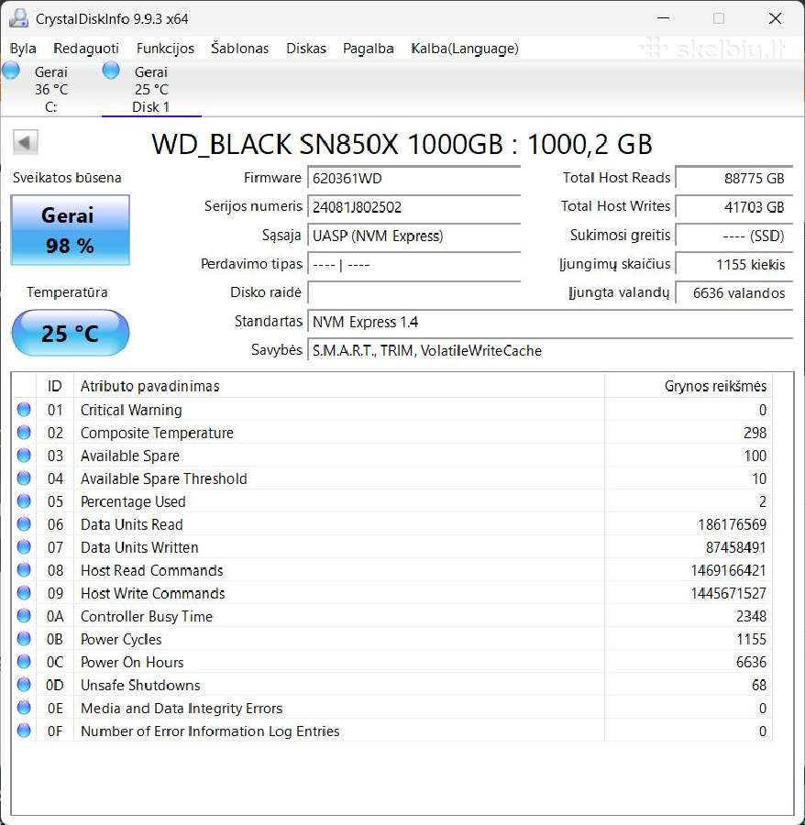Click the Power On Hours attribute name

click(132, 662)
